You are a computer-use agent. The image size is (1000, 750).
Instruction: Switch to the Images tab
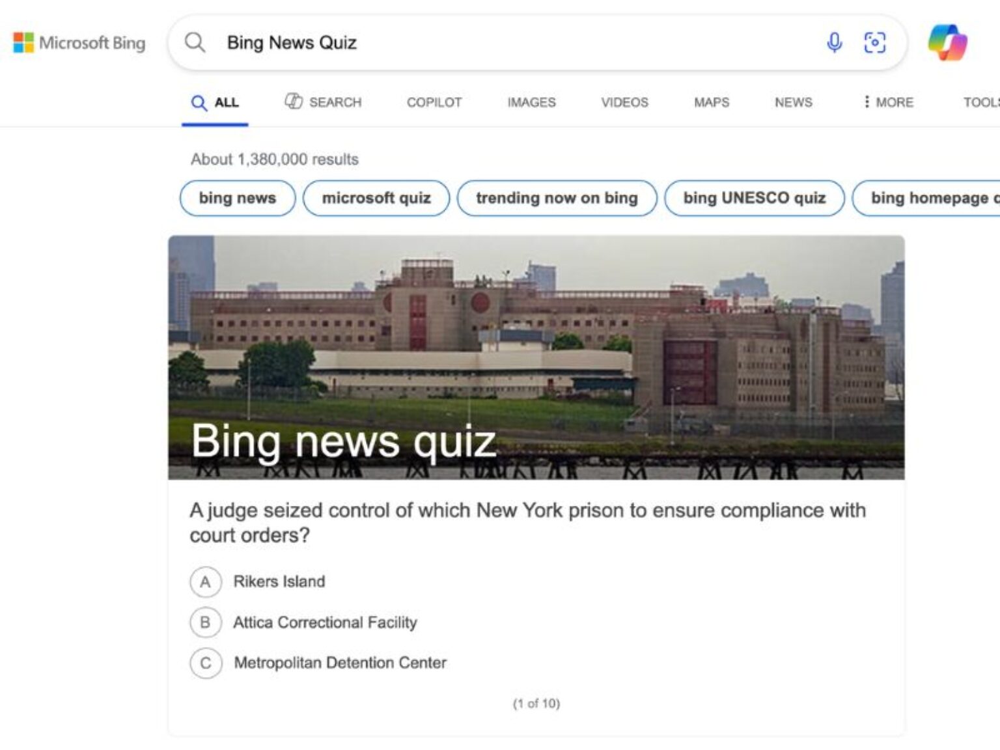coord(531,102)
